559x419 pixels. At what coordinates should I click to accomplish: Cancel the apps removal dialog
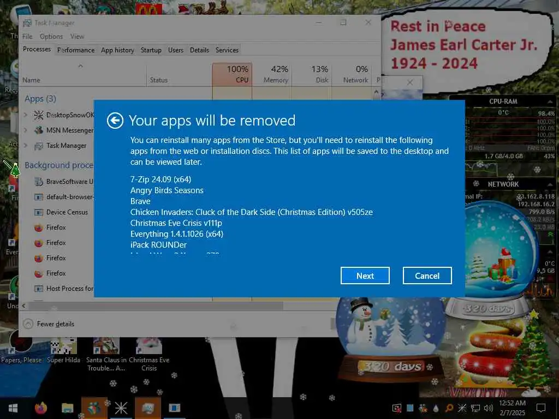click(x=427, y=276)
